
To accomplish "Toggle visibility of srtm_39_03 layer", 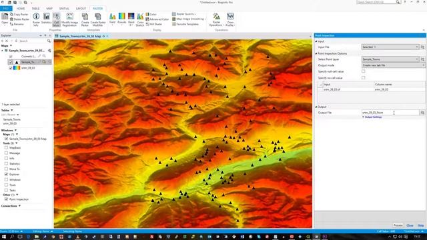I will 11,68.
